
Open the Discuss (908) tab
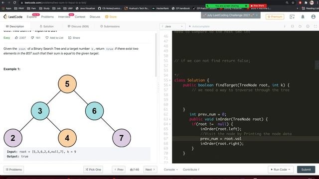78,26
